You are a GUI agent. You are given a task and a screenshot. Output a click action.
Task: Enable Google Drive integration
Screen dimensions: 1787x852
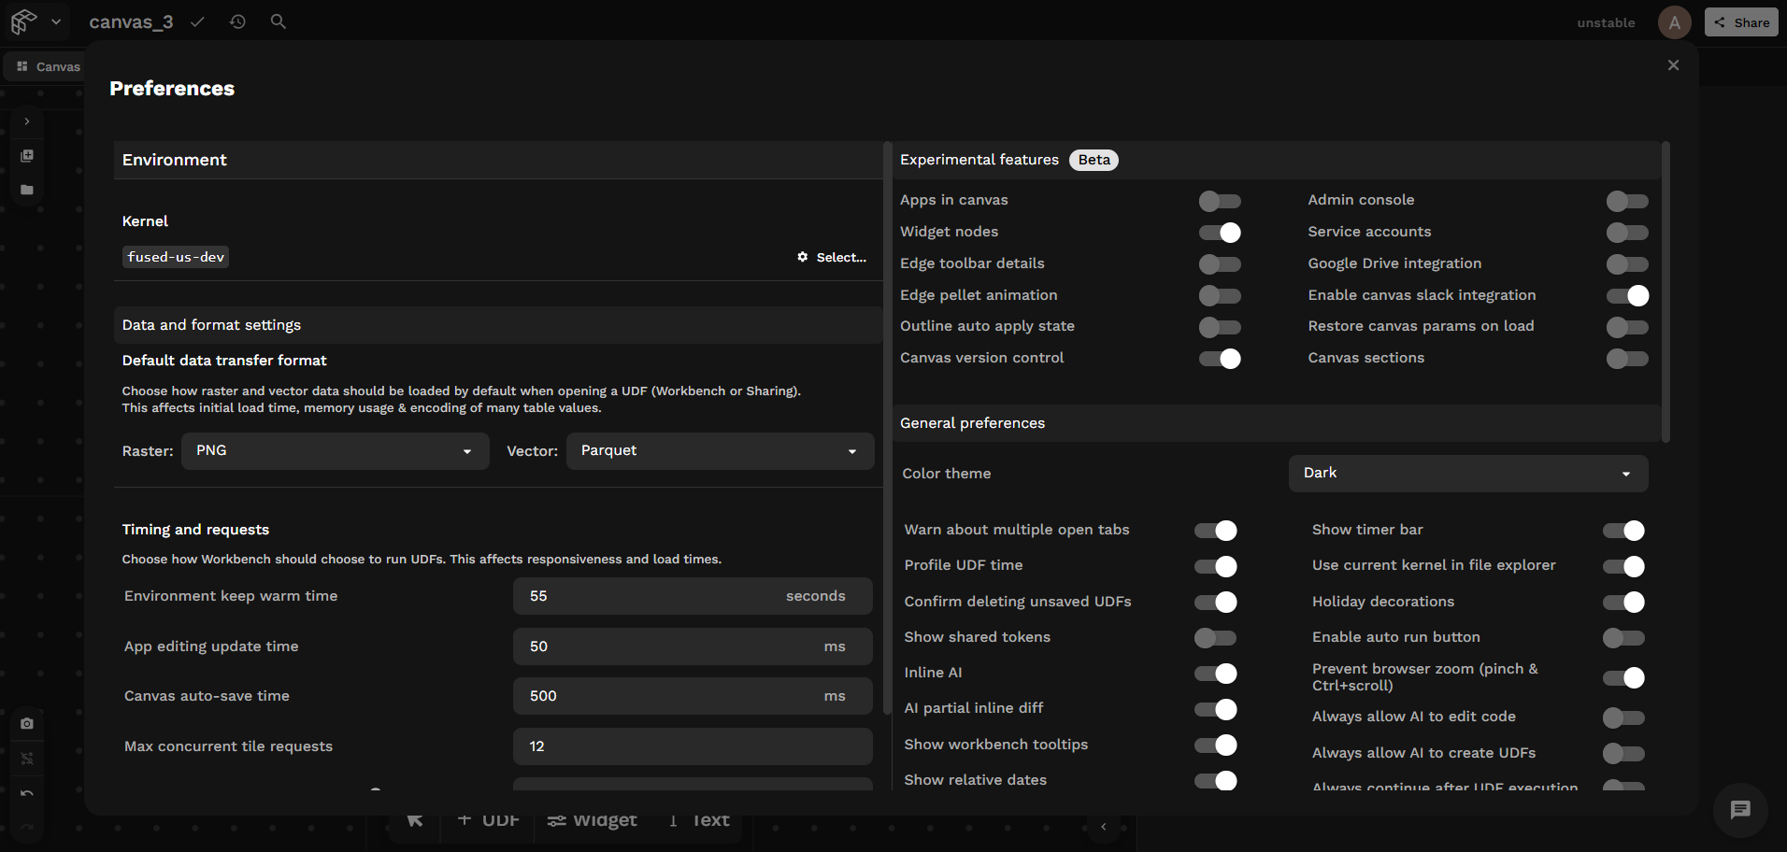tap(1627, 264)
